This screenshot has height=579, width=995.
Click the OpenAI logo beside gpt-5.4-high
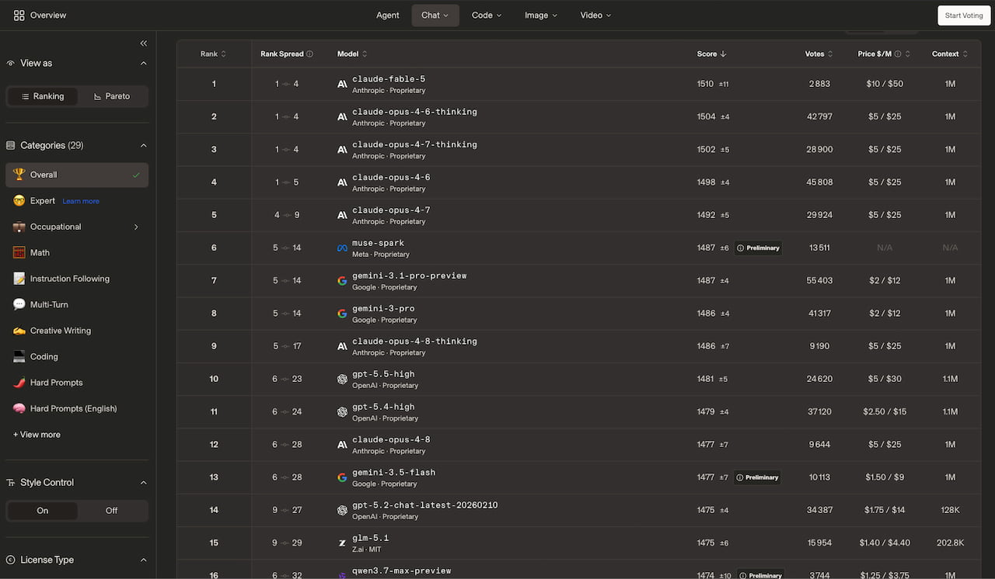coord(342,411)
